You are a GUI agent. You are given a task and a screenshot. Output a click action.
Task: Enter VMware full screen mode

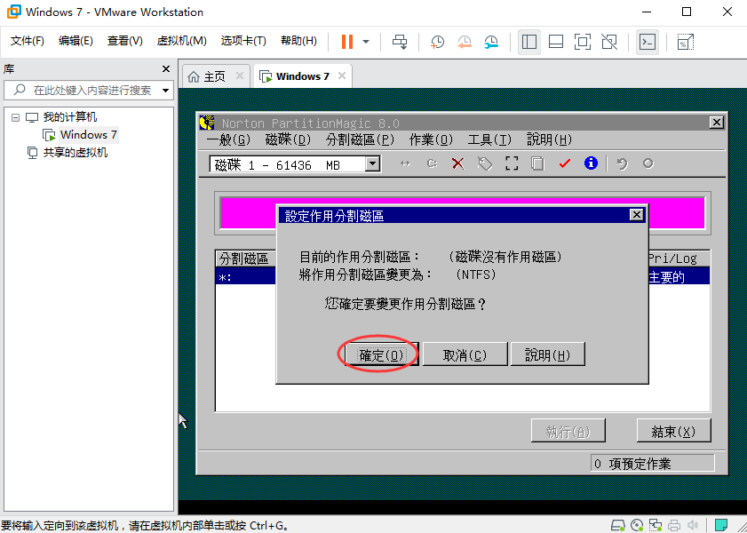coord(583,42)
